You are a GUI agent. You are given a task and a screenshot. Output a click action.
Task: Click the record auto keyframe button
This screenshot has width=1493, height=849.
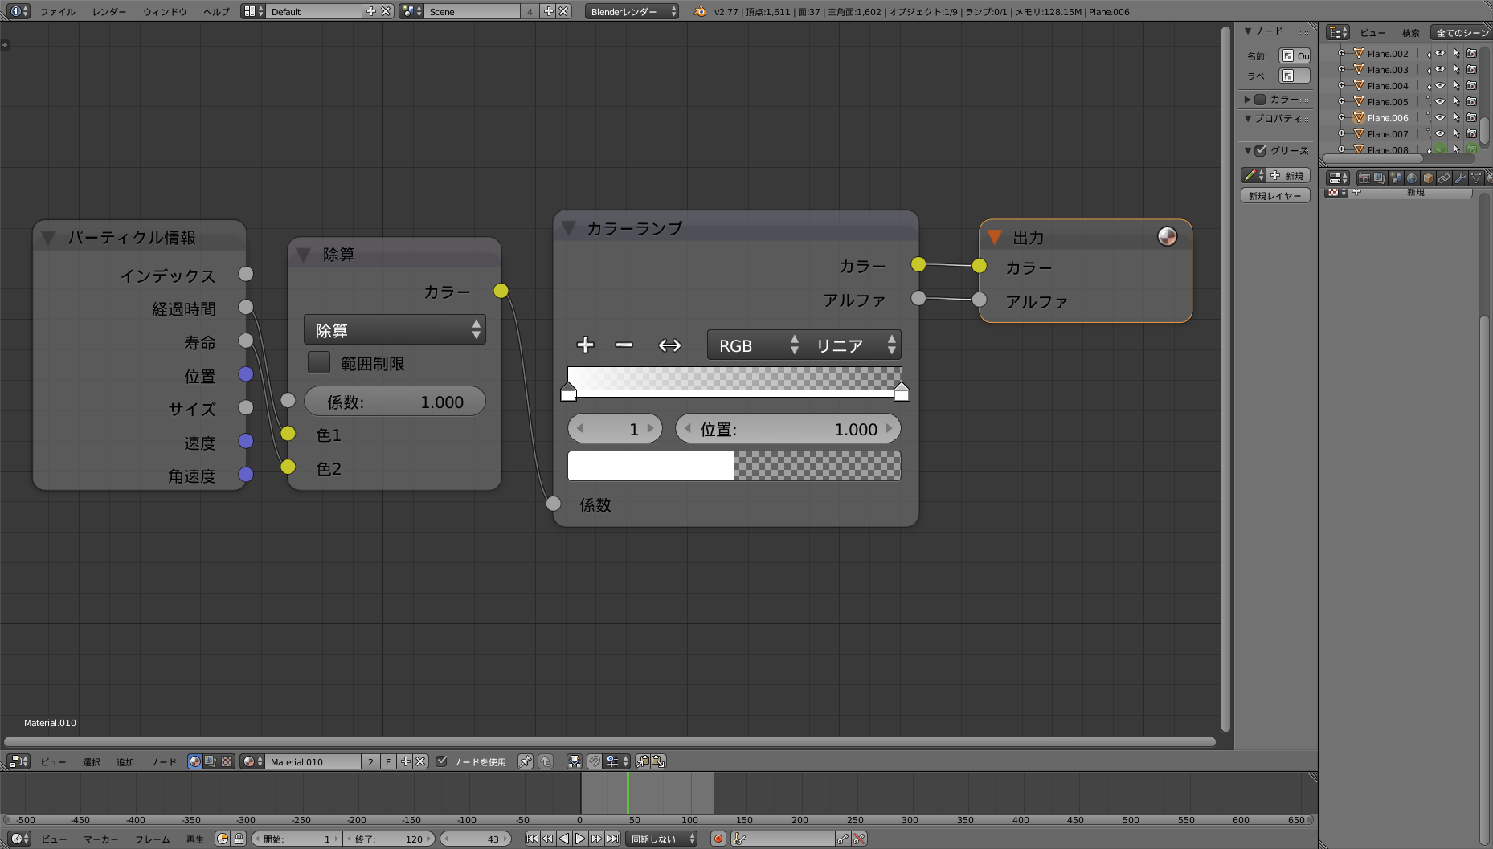tap(718, 839)
